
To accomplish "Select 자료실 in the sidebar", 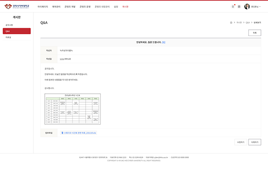I will tap(8, 37).
